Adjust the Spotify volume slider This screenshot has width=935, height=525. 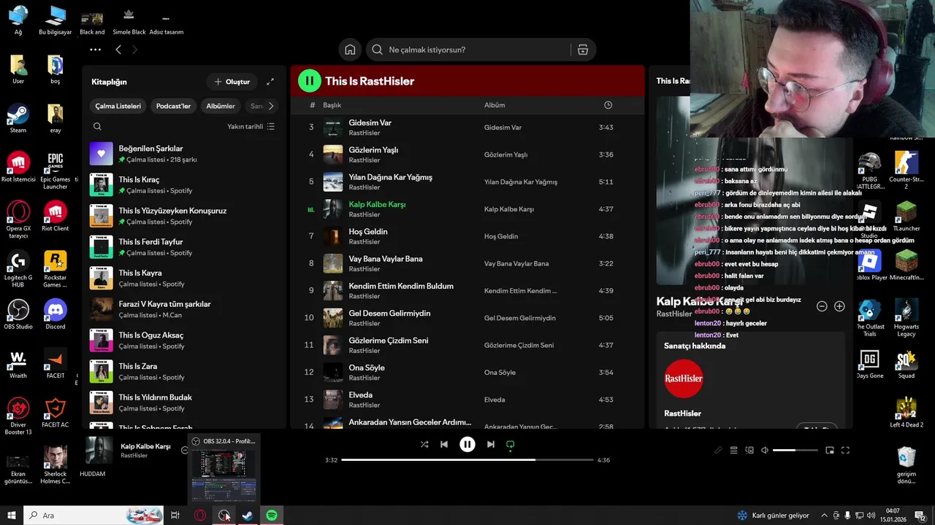[x=795, y=451]
